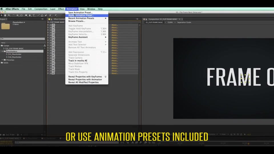Select the Roto Brush tool

coord(51,15)
